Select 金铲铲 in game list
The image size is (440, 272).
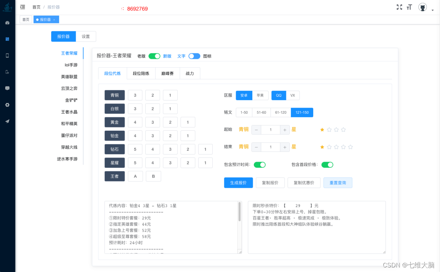(x=71, y=100)
